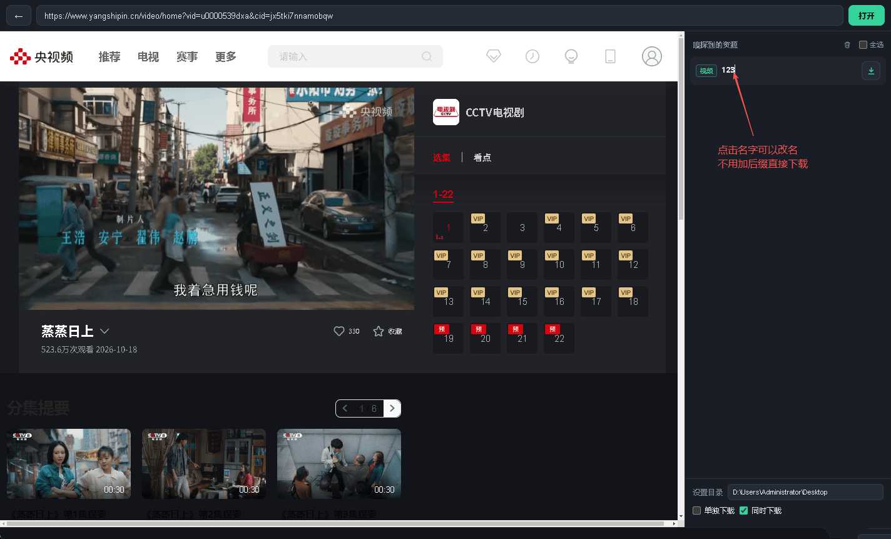This screenshot has height=539, width=891.
Task: Switch to the 选集 tab
Action: tap(442, 158)
